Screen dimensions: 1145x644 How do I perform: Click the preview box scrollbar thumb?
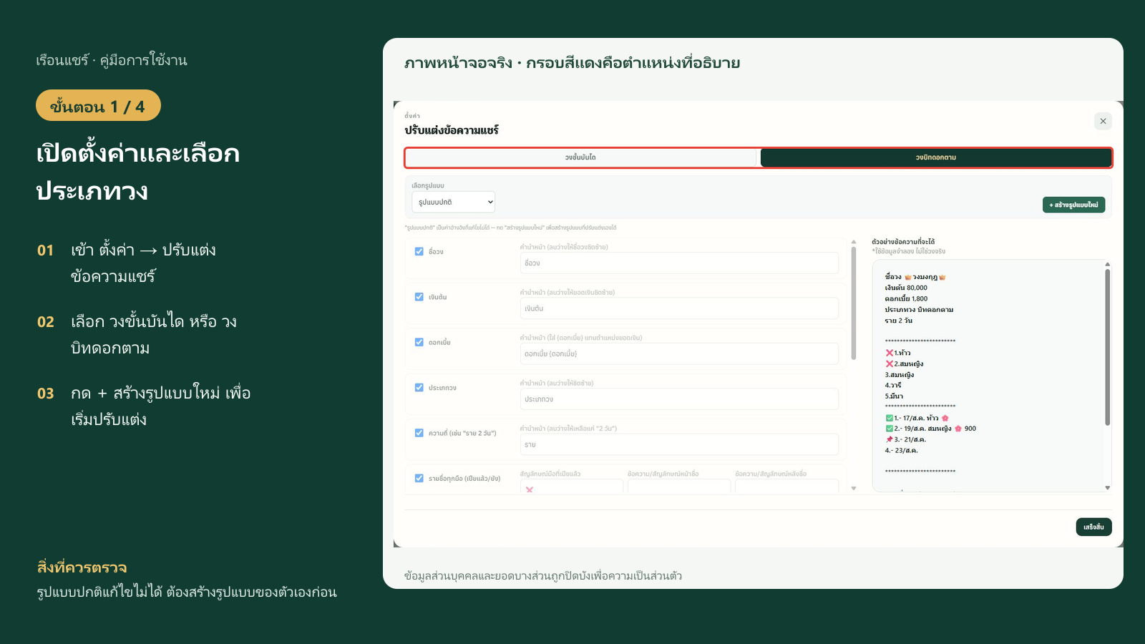tap(1107, 347)
